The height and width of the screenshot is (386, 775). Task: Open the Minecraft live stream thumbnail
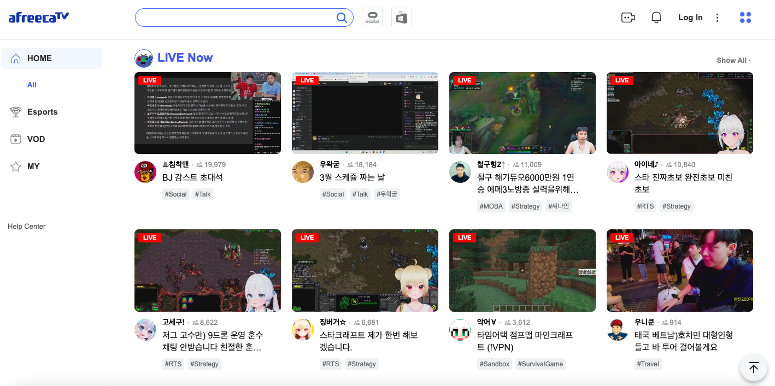pyautogui.click(x=522, y=270)
